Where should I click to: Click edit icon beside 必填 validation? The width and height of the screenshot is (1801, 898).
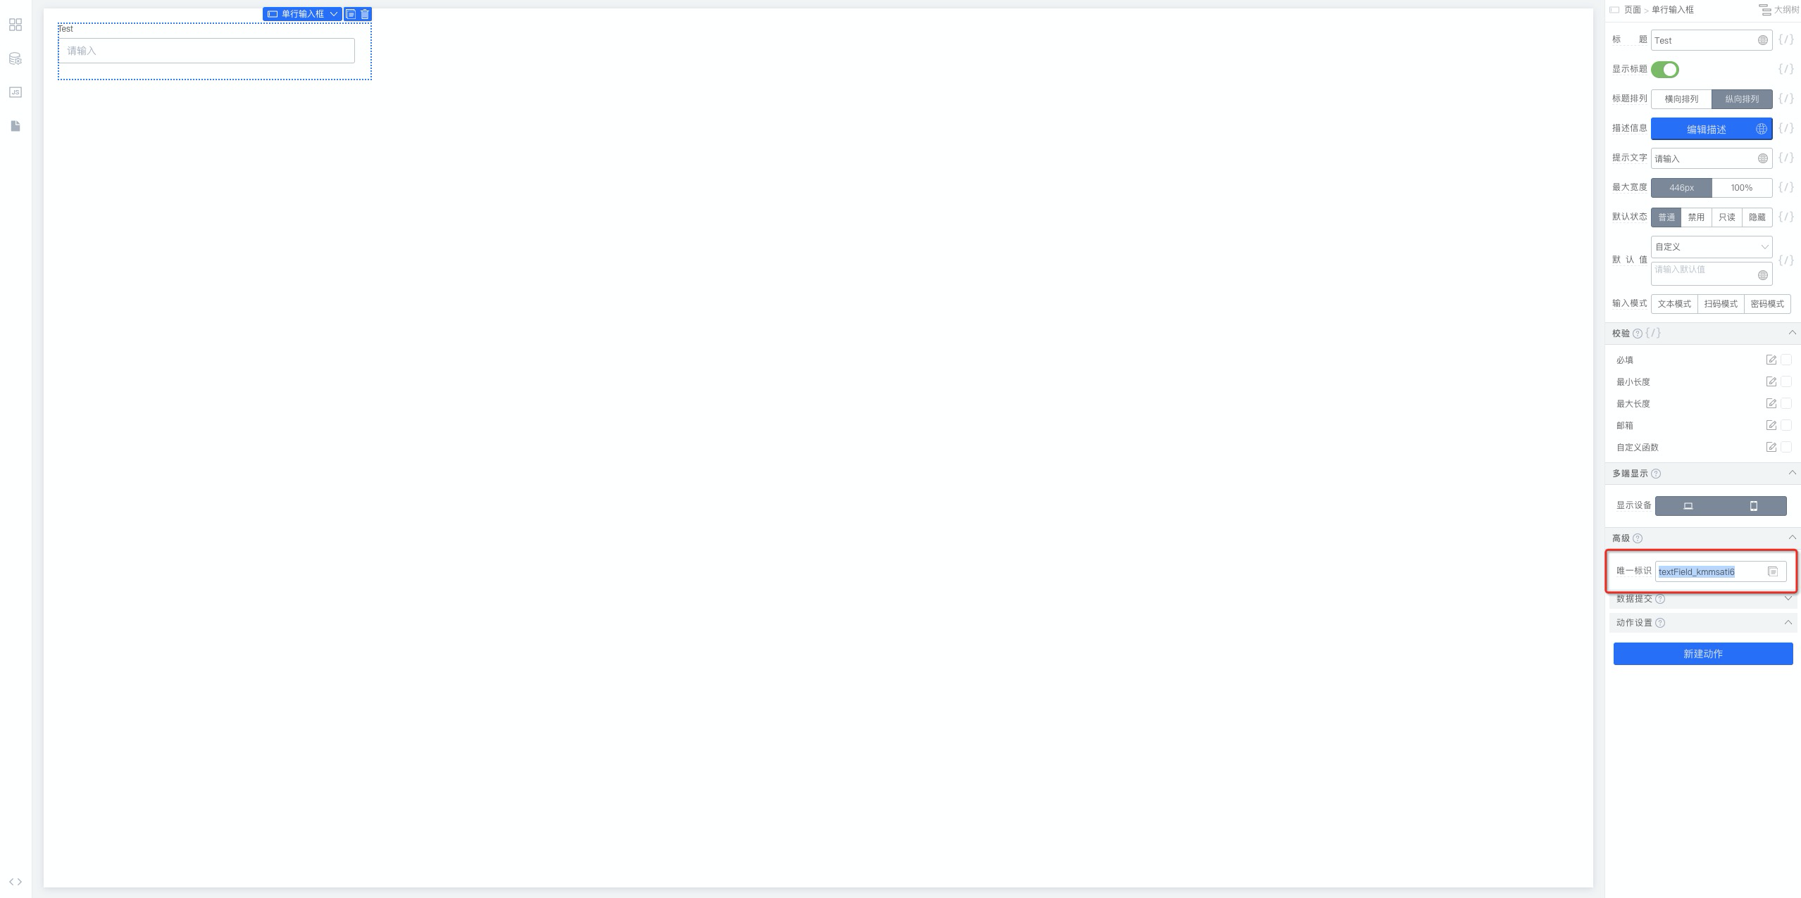(x=1771, y=360)
